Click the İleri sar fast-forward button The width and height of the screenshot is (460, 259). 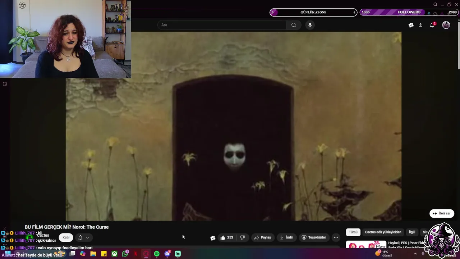442,213
